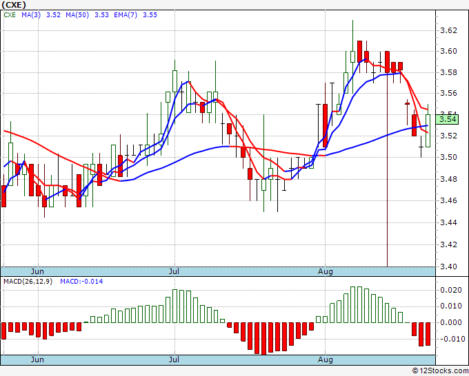Click the last red MACD histogram bar

click(428, 334)
